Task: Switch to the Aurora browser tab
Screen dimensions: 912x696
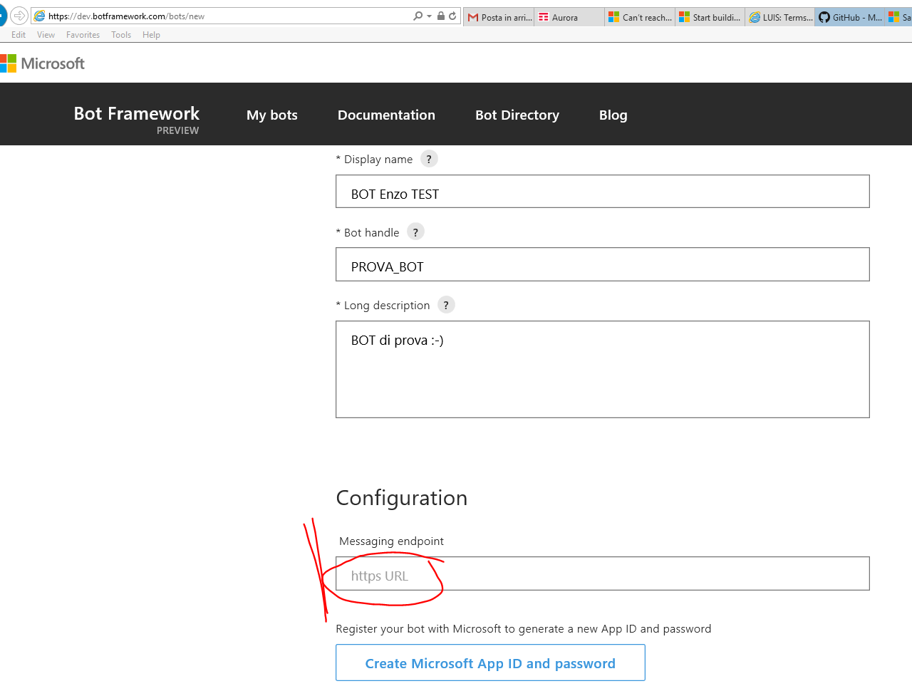Action: point(570,17)
